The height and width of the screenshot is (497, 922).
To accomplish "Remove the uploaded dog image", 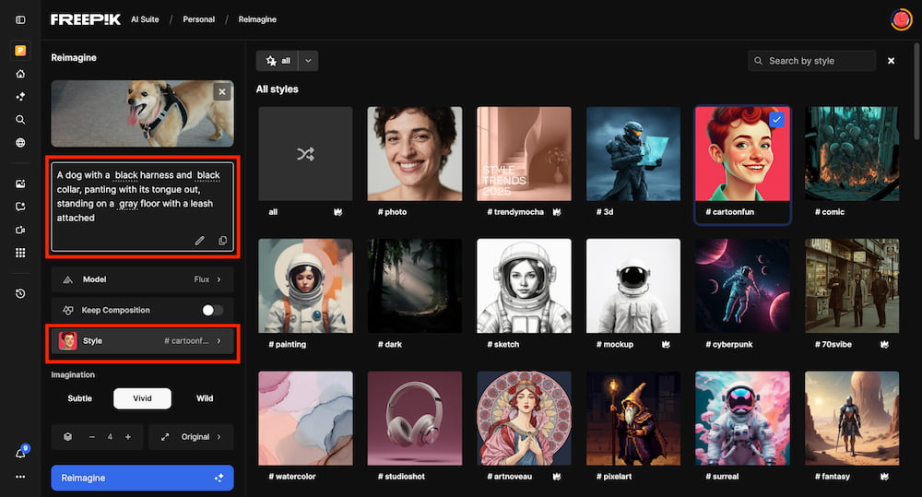I will tap(221, 92).
